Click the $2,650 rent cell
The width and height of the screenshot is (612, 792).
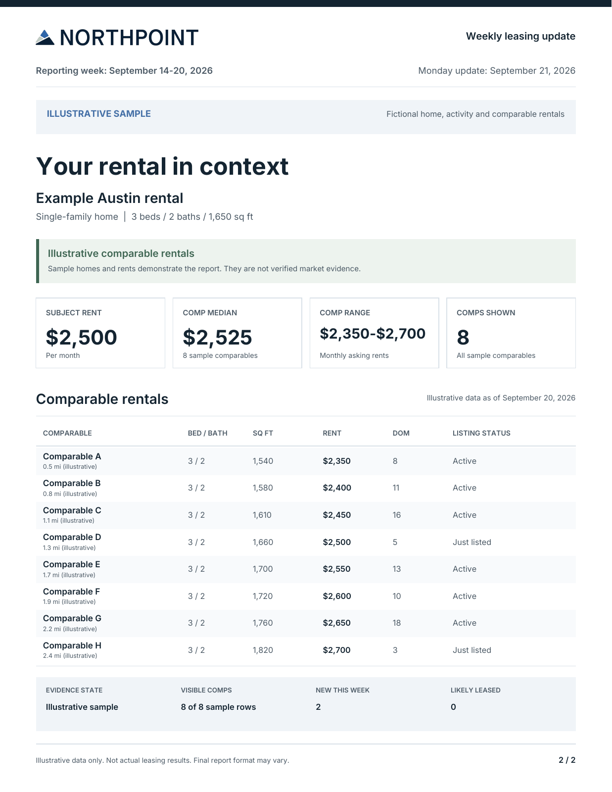[337, 623]
